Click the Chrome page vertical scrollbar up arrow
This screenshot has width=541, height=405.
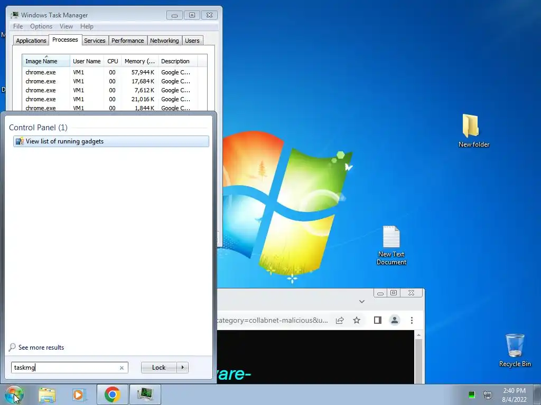tap(418, 335)
